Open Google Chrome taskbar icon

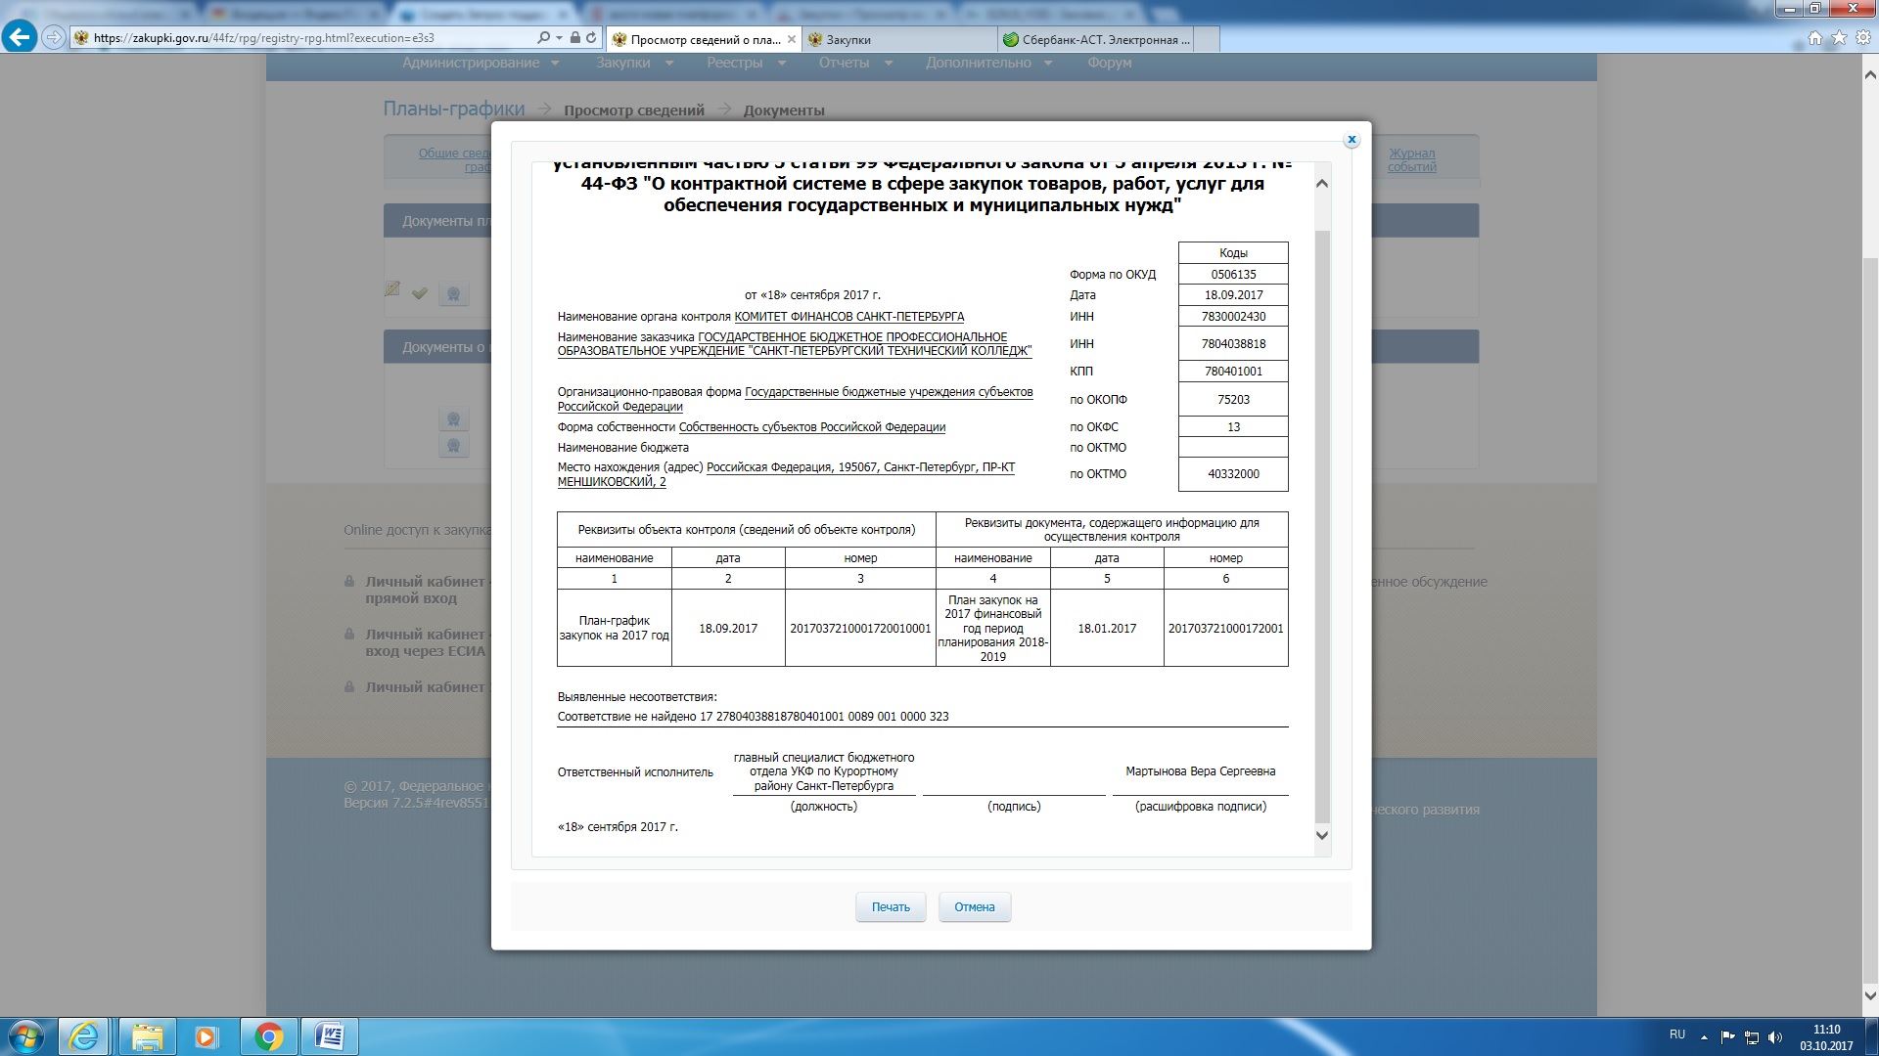coord(268,1036)
